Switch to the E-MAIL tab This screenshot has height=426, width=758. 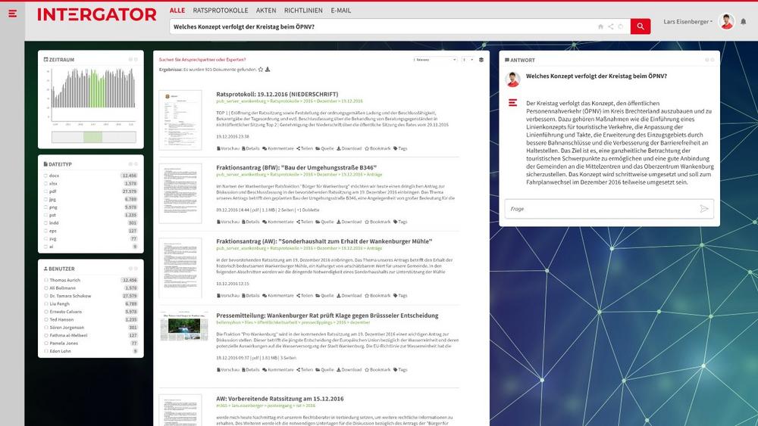pos(341,10)
